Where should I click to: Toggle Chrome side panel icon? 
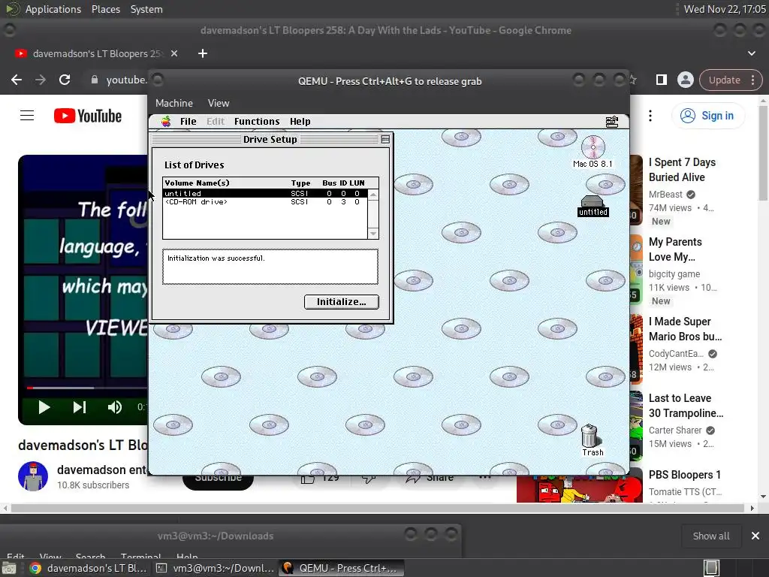(x=661, y=80)
